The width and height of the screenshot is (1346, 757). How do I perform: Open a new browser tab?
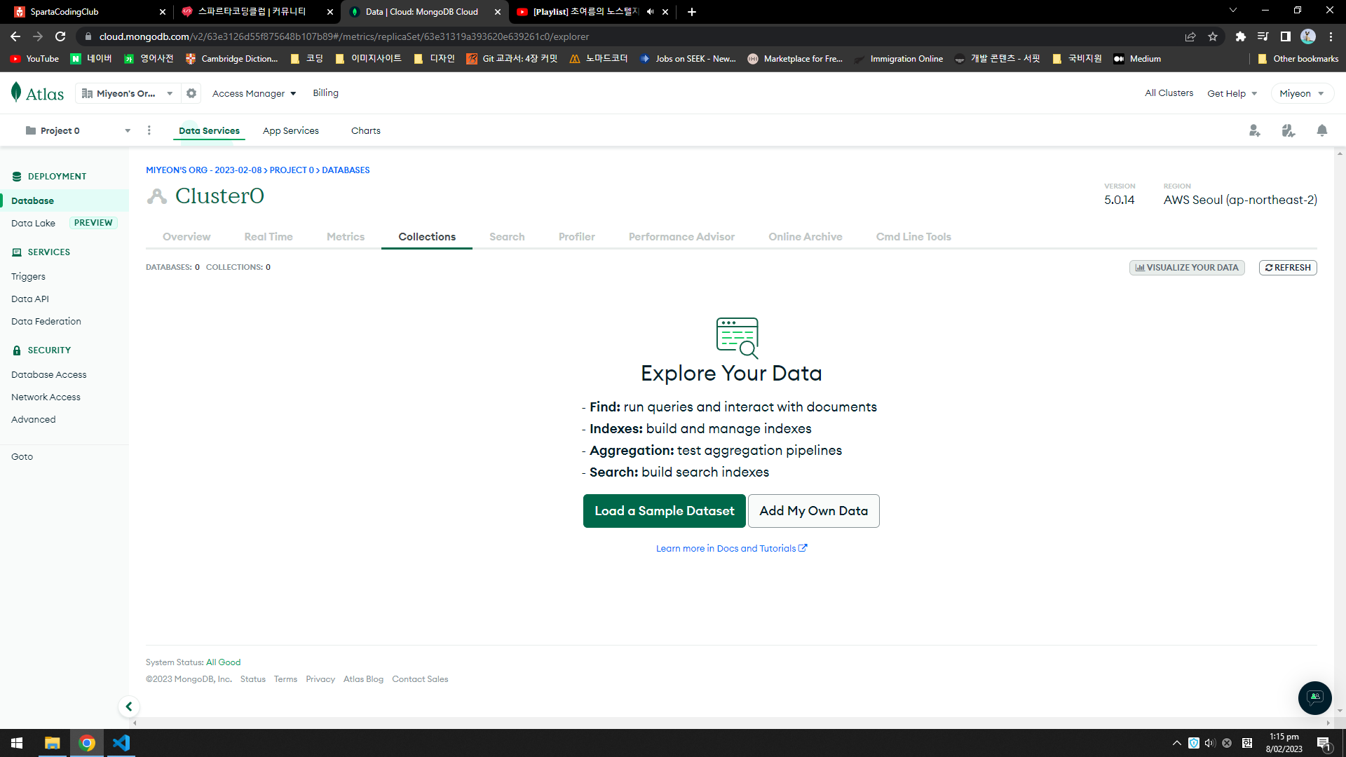(691, 12)
